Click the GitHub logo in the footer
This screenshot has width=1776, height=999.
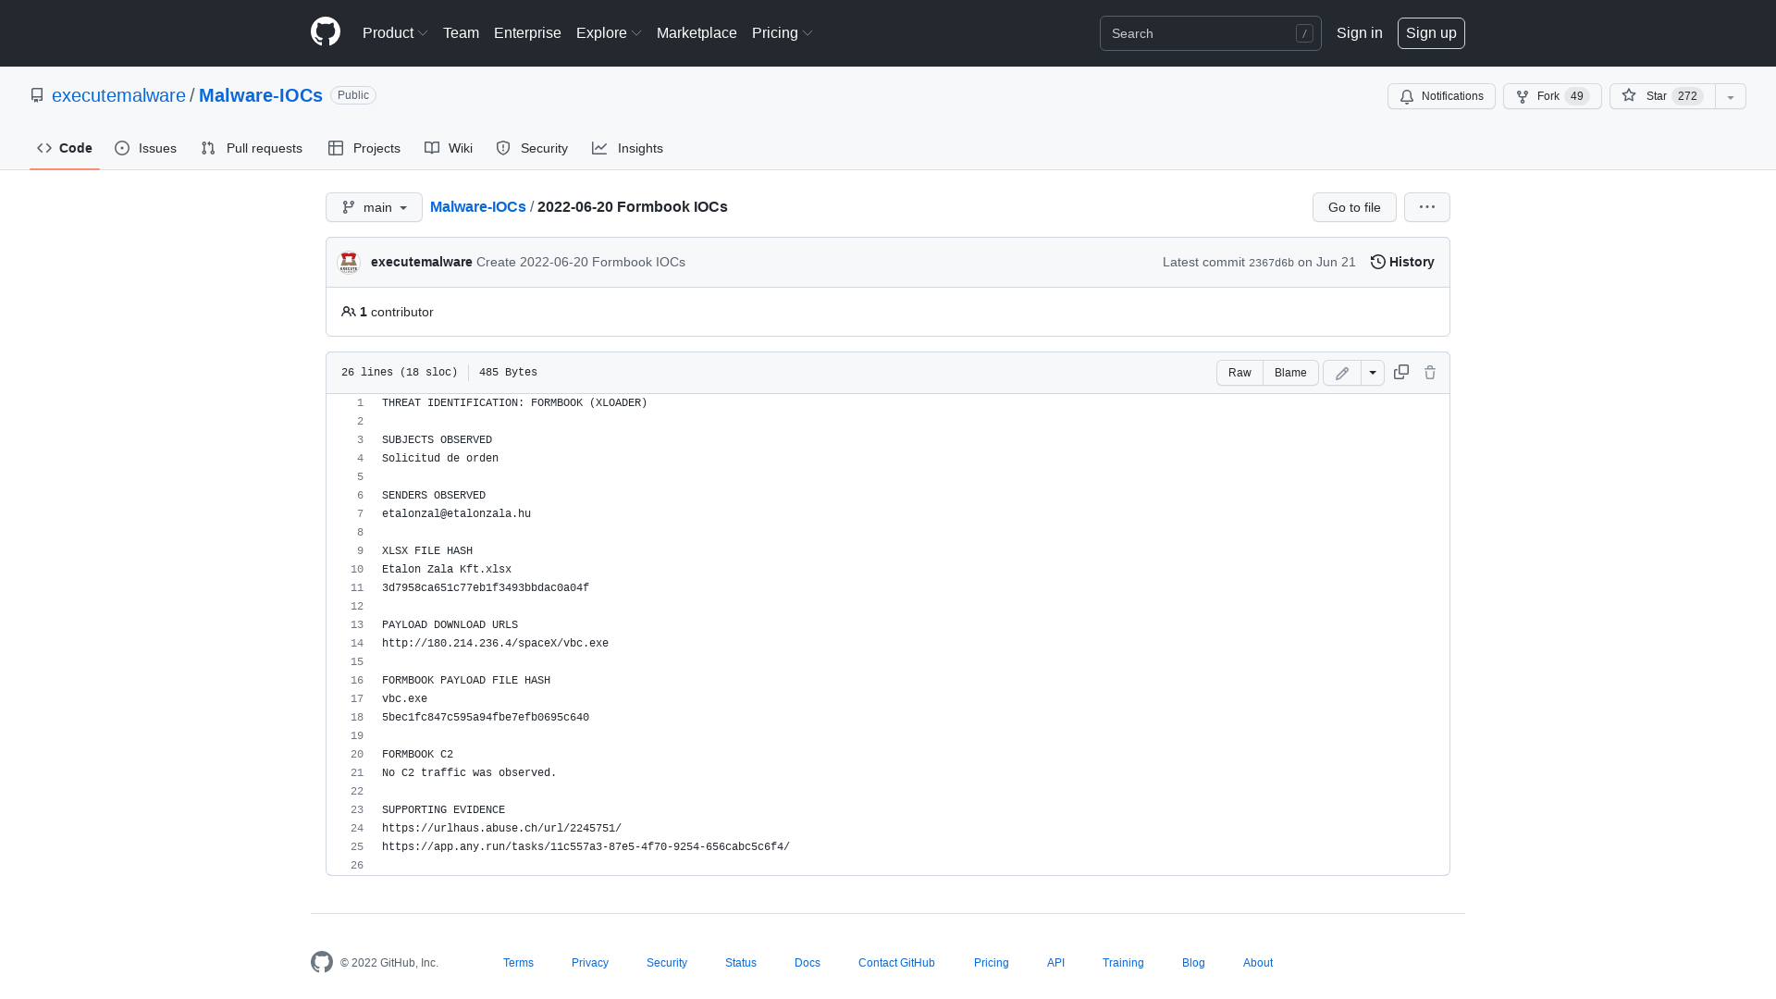coord(321,962)
